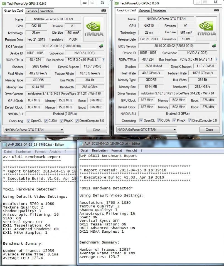Viewport: 224px width, 266px height.
Task: Click Close button in right GPU-Z window
Action: tap(210, 130)
